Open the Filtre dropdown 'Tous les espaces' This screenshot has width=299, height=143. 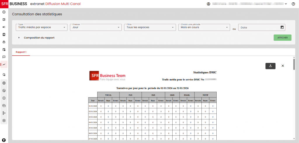pyautogui.click(x=150, y=27)
